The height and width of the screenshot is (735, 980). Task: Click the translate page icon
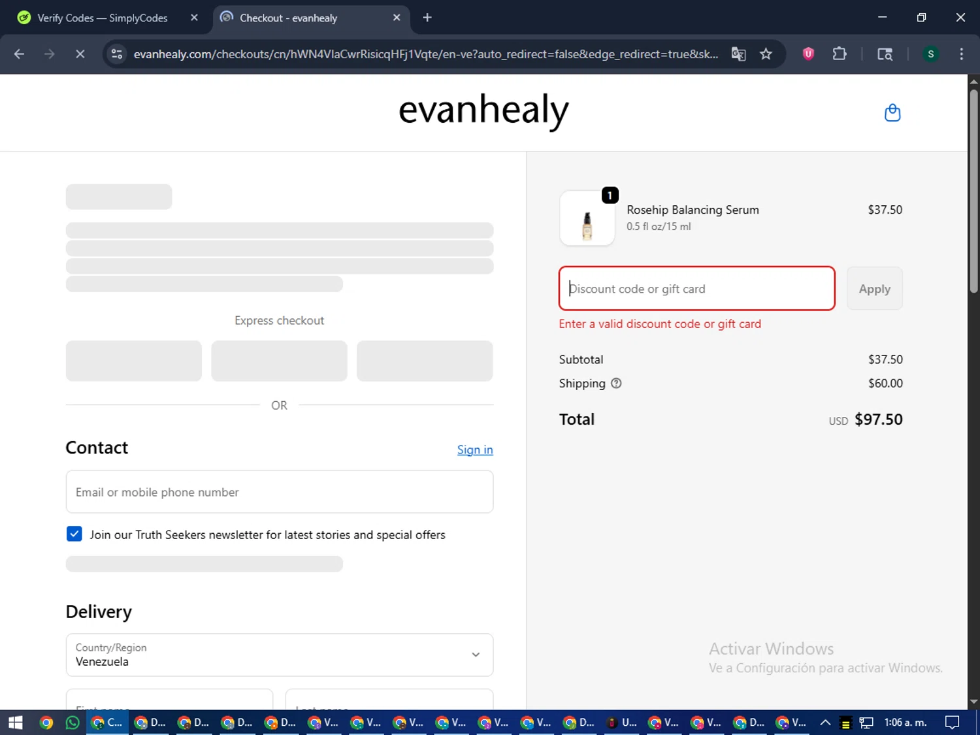click(738, 54)
